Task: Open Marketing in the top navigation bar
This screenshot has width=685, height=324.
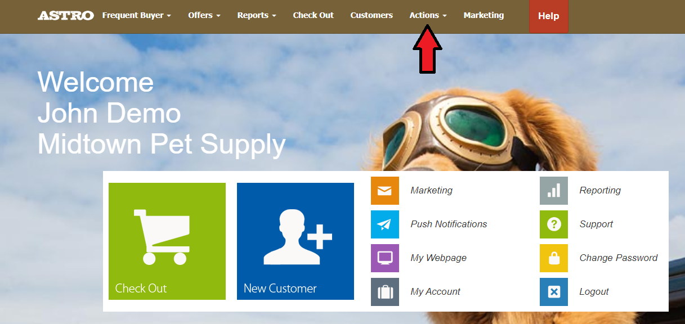Action: [484, 16]
